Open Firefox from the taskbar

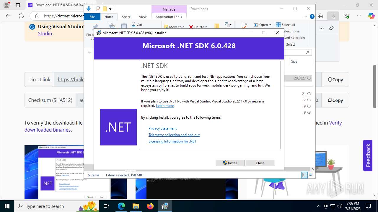point(150,206)
